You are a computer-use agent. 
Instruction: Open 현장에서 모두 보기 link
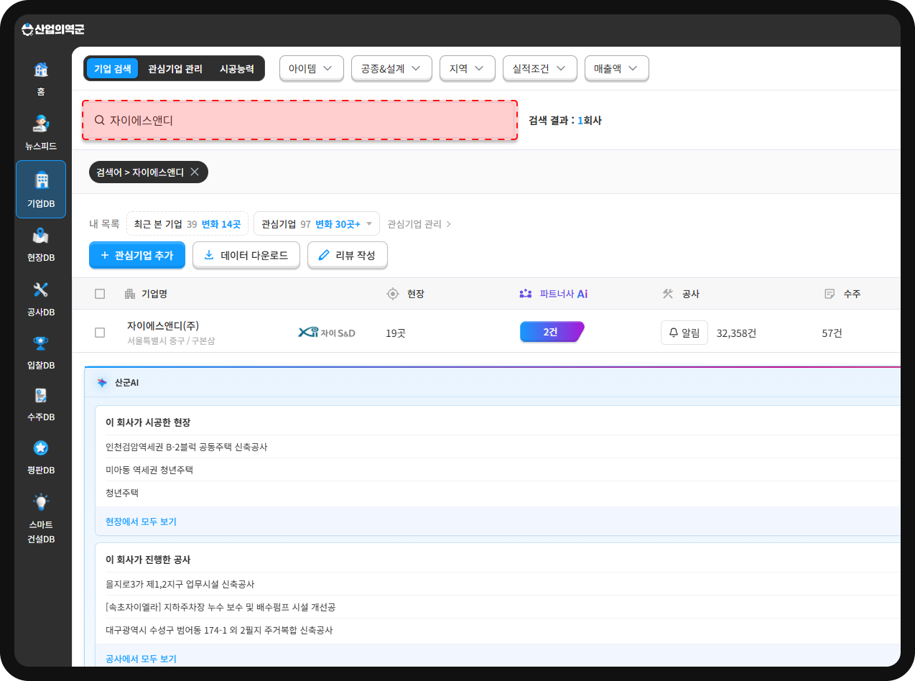[x=141, y=522]
